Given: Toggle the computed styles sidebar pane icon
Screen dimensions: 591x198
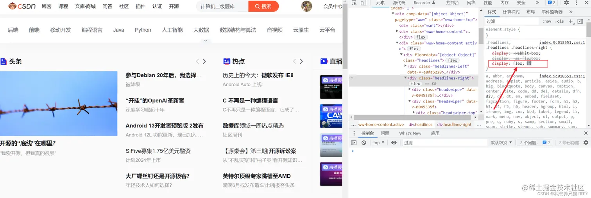Looking at the screenshot, I should point(580,21).
